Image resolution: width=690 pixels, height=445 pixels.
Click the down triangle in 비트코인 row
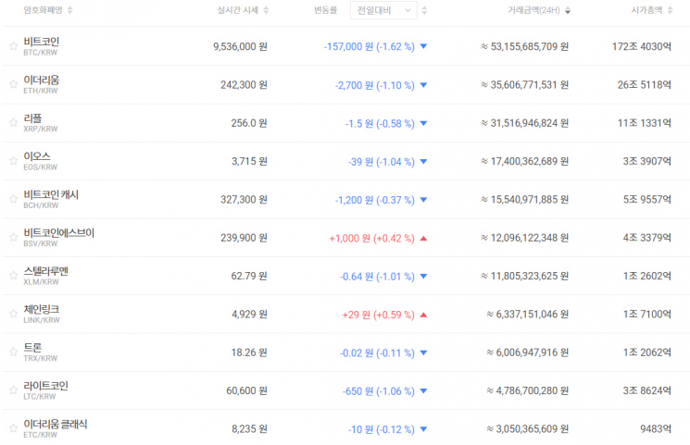(x=424, y=46)
